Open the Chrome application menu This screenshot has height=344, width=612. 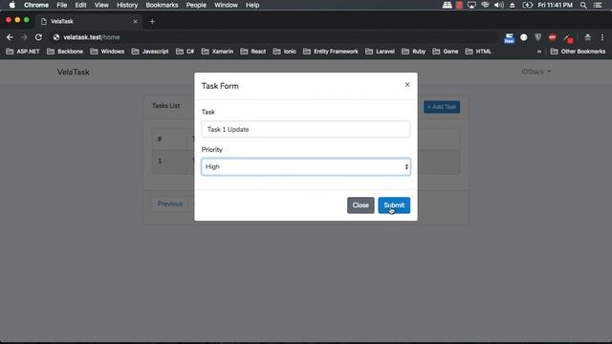(x=36, y=5)
